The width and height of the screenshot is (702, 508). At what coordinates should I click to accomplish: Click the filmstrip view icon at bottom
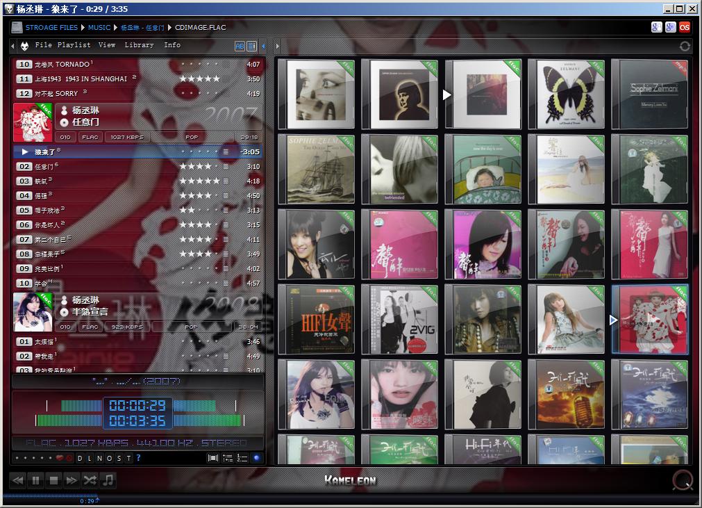click(213, 458)
